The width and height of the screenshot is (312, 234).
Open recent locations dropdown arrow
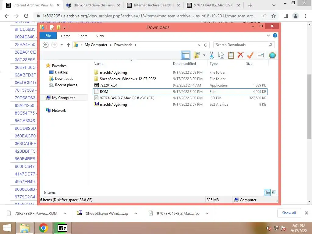[x=62, y=45]
